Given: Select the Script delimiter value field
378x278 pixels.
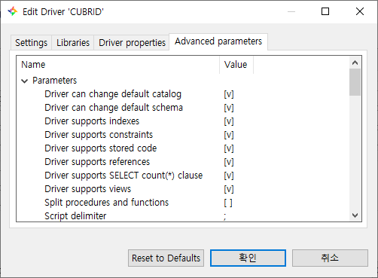Looking at the screenshot, I should coord(284,216).
